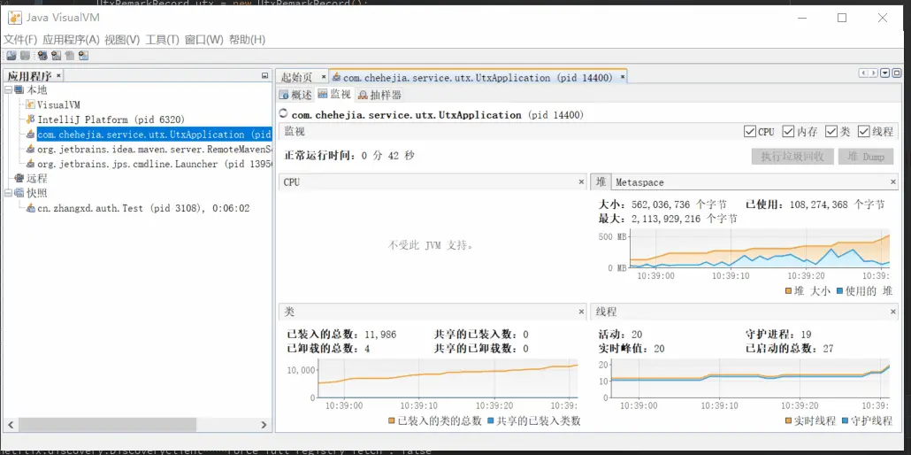Select the Metaspace memory tab
The width and height of the screenshot is (911, 455).
tap(639, 182)
